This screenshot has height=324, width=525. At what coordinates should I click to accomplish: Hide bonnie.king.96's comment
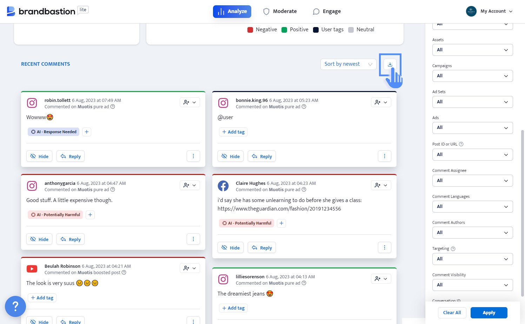coord(230,156)
